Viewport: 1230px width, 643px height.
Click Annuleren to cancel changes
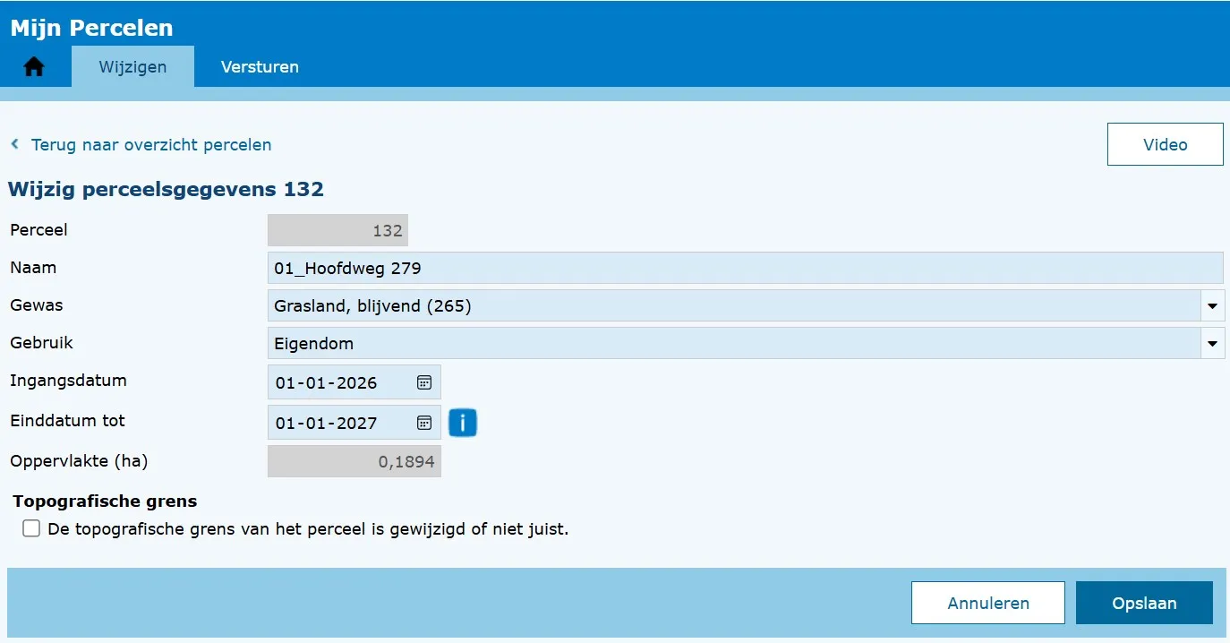pyautogui.click(x=988, y=603)
